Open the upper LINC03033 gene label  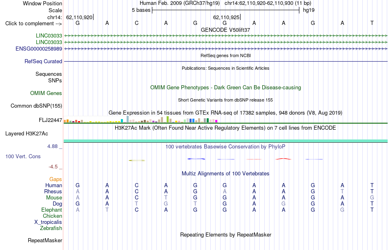pos(49,35)
